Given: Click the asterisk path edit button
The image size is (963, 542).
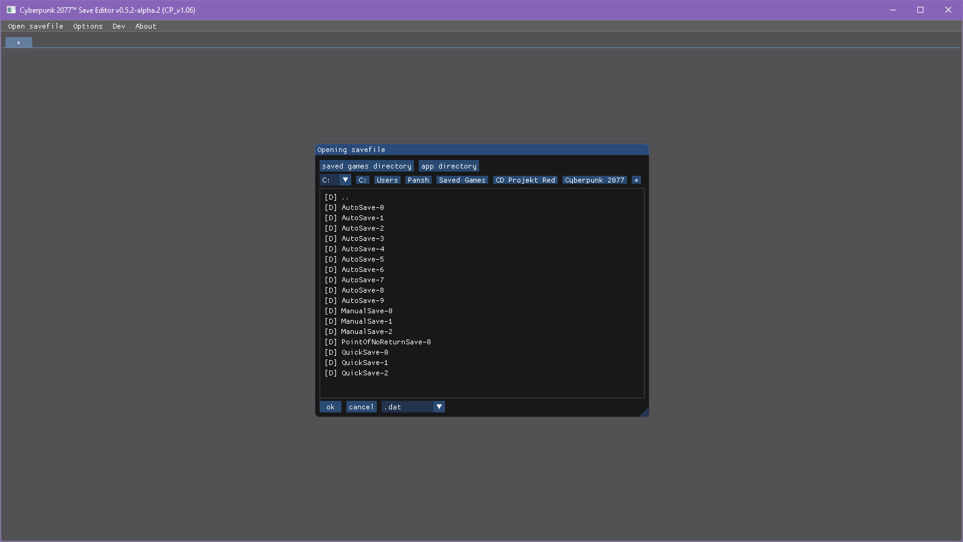Looking at the screenshot, I should [x=636, y=180].
